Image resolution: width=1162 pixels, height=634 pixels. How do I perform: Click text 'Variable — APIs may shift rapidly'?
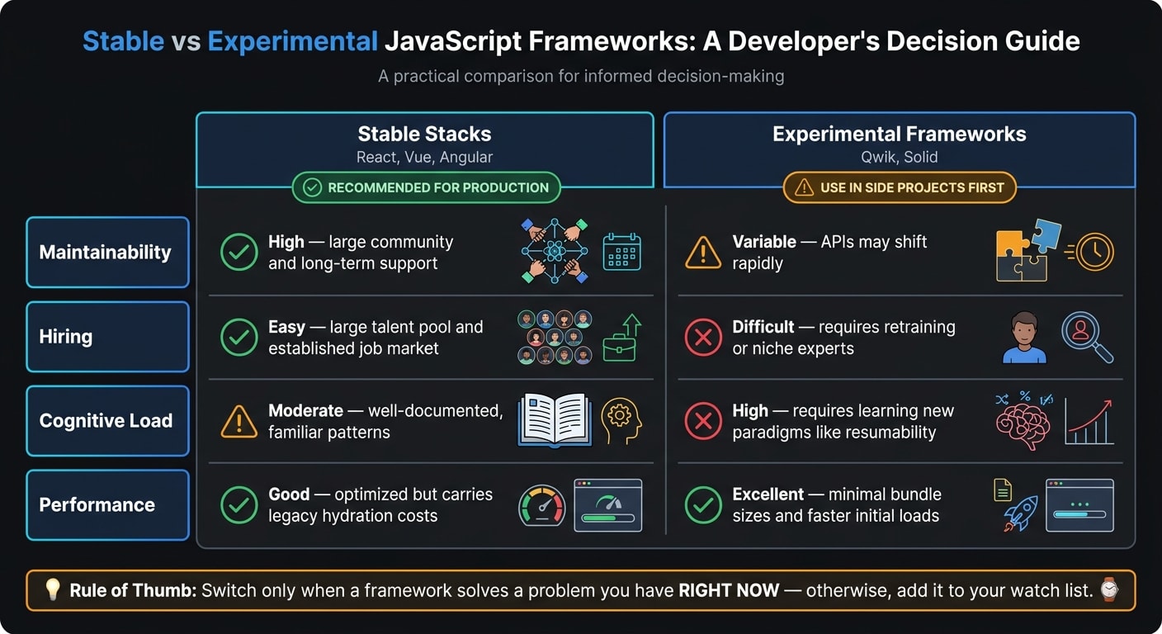point(829,253)
